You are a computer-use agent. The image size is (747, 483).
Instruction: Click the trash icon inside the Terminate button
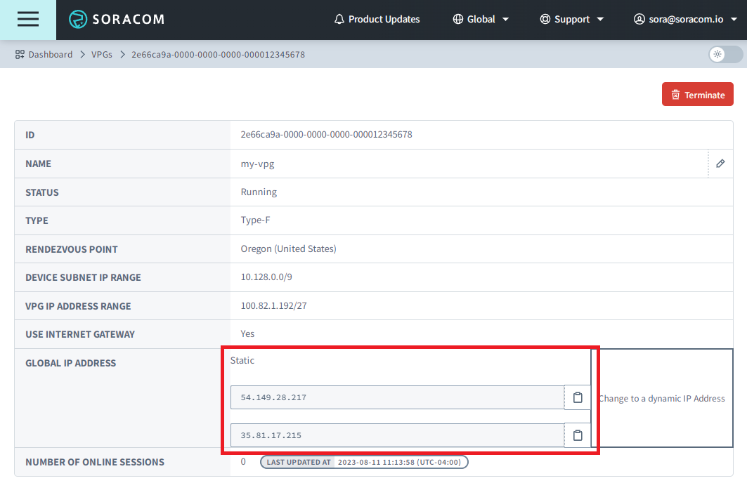point(675,93)
